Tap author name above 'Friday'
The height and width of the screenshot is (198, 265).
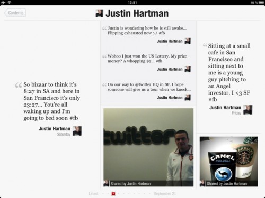coord(225,108)
